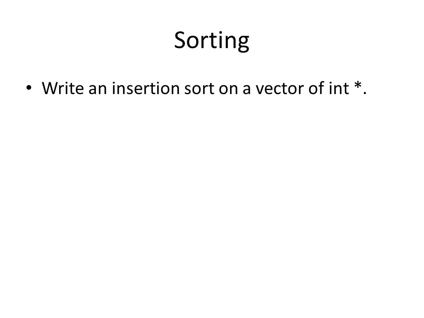This screenshot has height=318, width=424.
Task: Click the word "on" after "sort"
Action: (x=228, y=90)
